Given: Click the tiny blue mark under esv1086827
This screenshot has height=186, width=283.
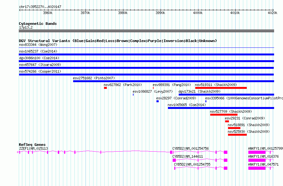Looking at the screenshot, I should pyautogui.click(x=133, y=95).
